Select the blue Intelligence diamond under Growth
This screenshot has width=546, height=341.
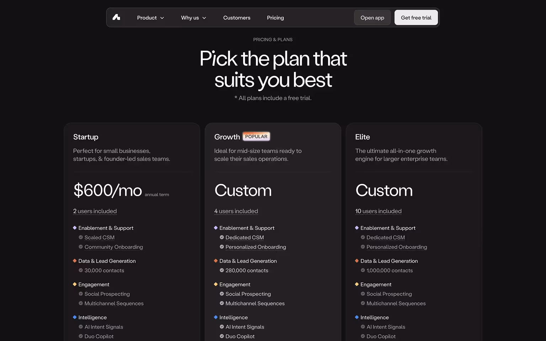coord(216,317)
